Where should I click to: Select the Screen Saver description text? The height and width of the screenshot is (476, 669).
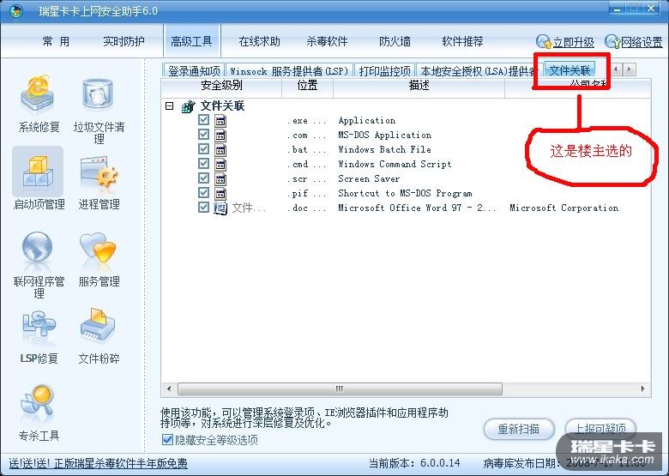click(x=369, y=178)
